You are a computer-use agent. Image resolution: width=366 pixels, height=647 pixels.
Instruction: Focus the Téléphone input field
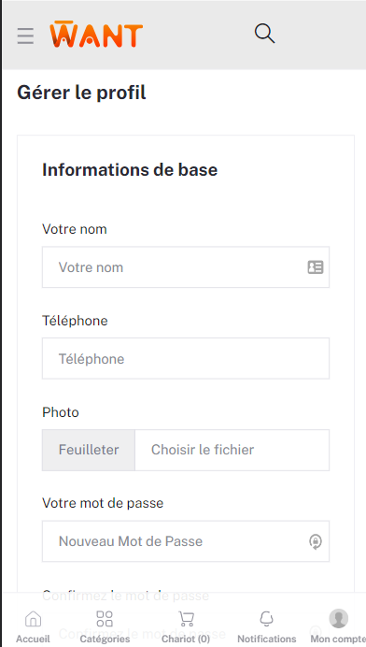(186, 359)
